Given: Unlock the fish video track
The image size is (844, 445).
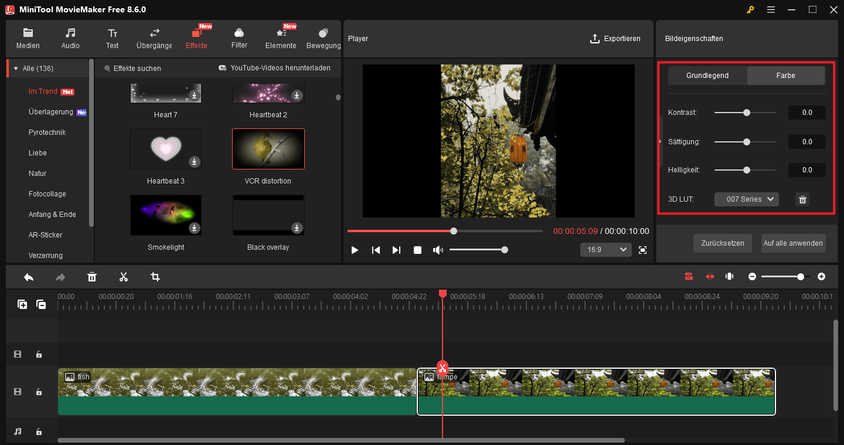Looking at the screenshot, I should [39, 392].
